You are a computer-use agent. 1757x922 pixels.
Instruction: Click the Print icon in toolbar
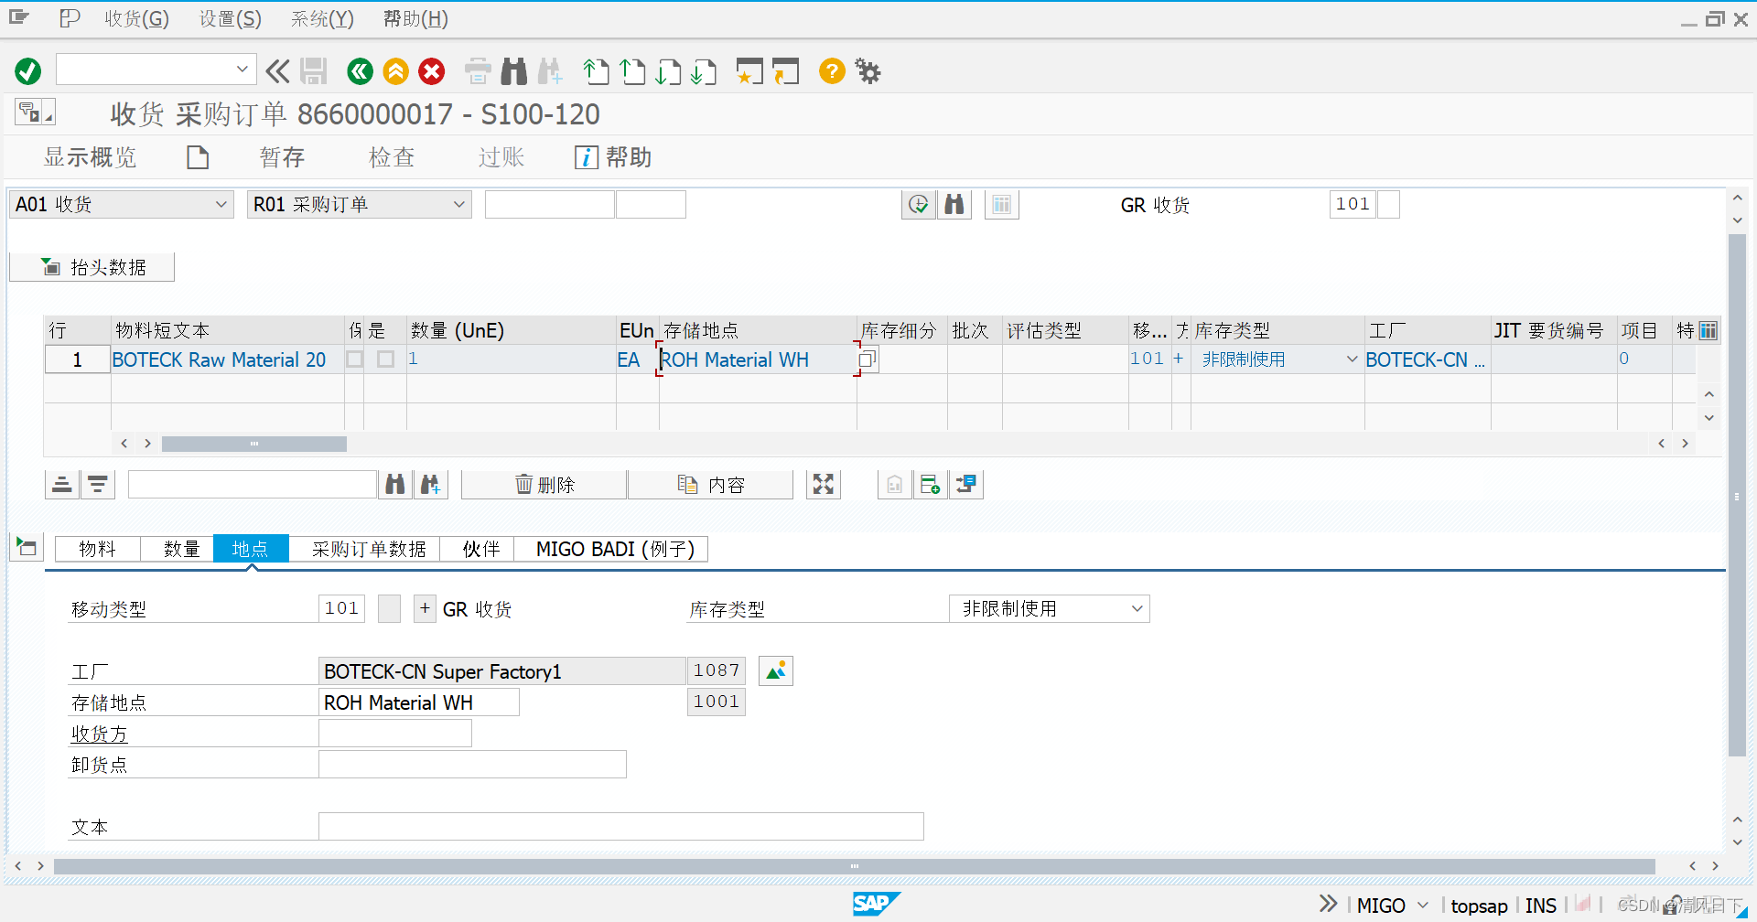(478, 71)
